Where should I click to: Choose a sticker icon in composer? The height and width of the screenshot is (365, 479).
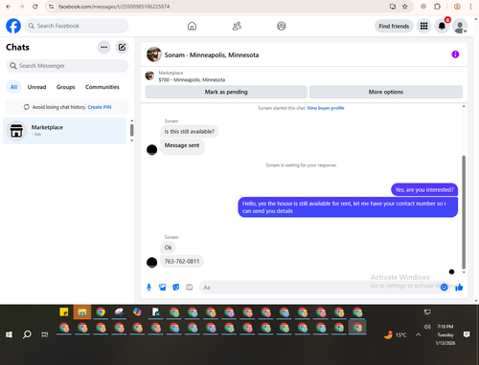(176, 288)
